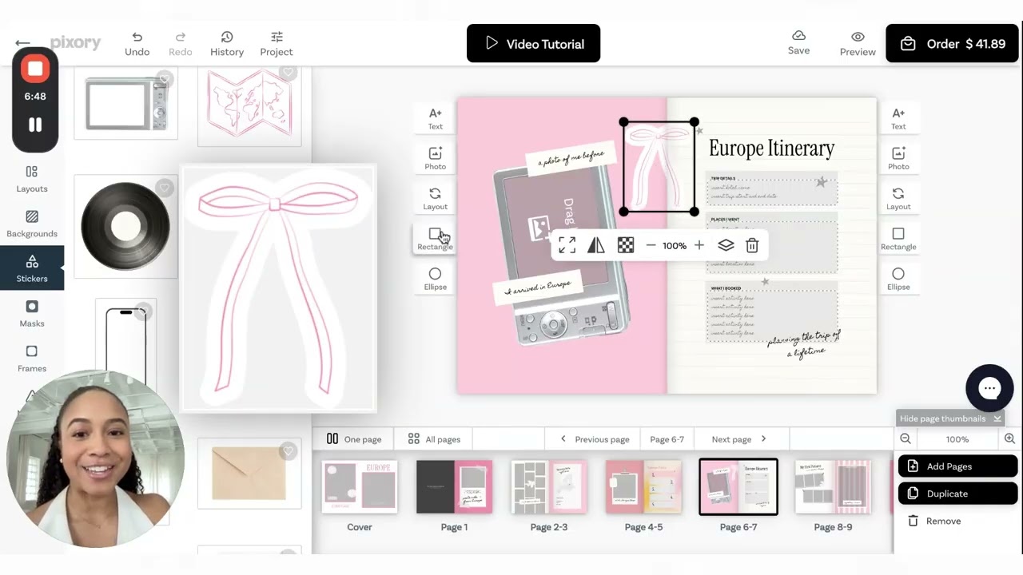Open Project settings
Viewport: 1023px width, 575px height.
click(277, 44)
